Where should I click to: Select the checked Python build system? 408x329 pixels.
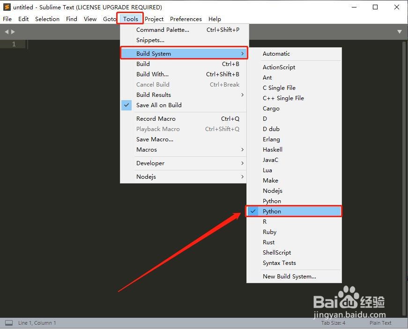tap(294, 211)
